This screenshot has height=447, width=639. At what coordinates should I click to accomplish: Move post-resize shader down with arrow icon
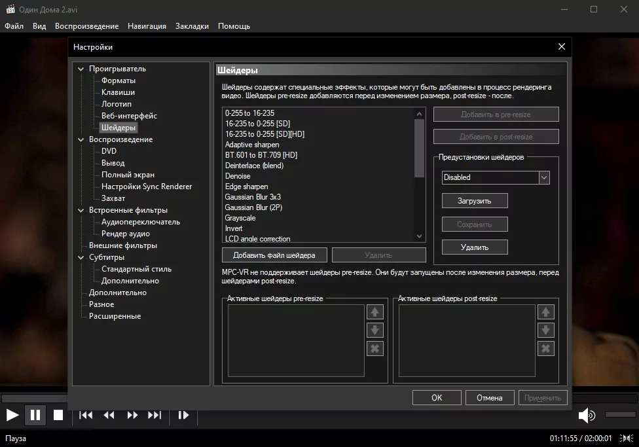tap(545, 330)
